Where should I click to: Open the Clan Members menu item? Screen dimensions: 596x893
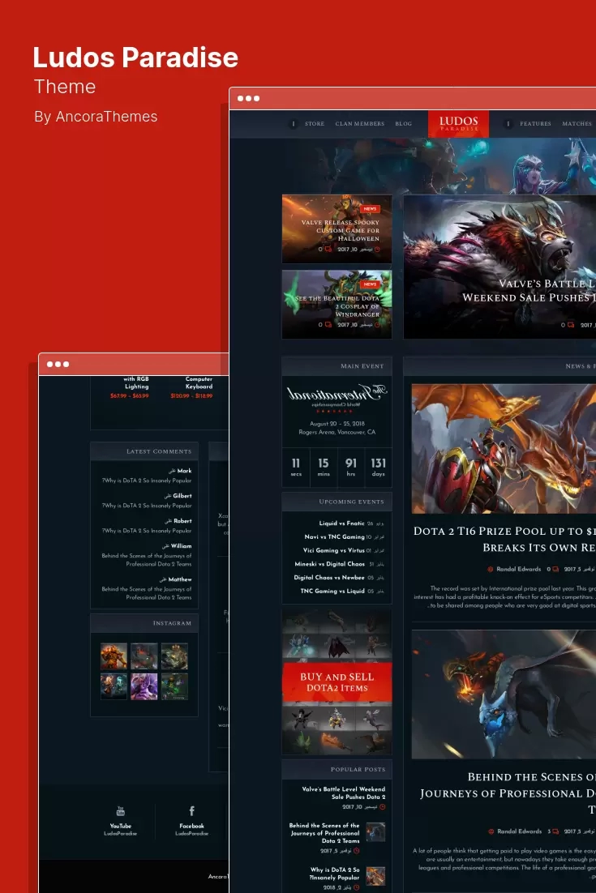pos(359,124)
